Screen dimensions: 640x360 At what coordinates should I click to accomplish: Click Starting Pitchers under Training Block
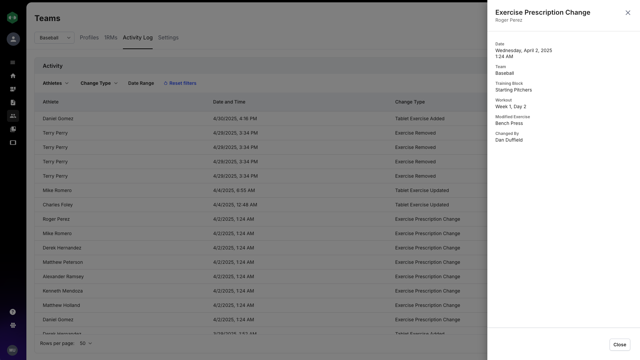click(x=513, y=90)
